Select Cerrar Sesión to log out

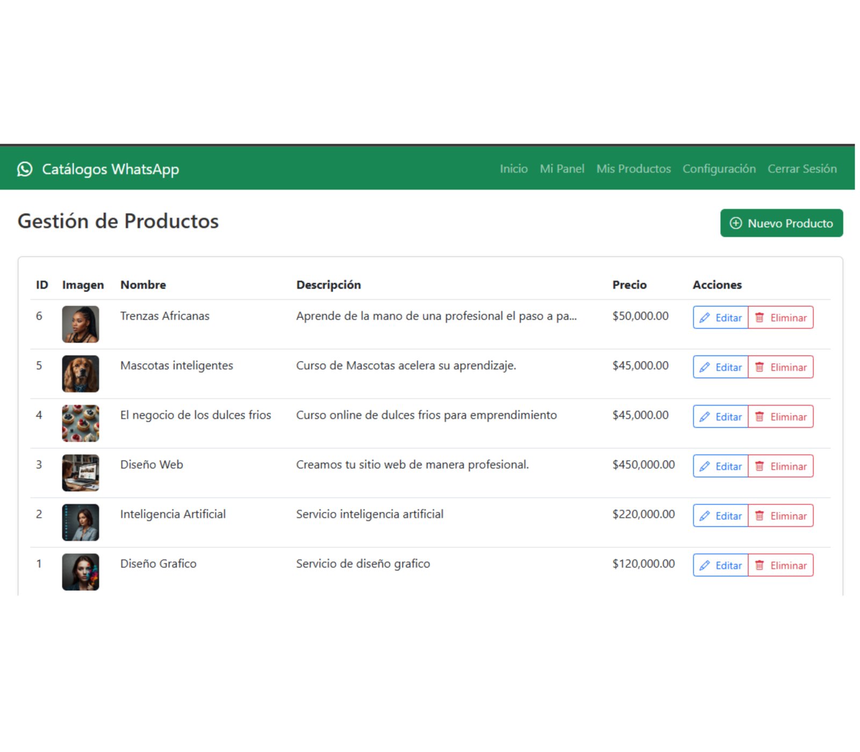point(801,169)
